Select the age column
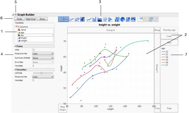Viewport: 189px width, 113px height. point(35,32)
